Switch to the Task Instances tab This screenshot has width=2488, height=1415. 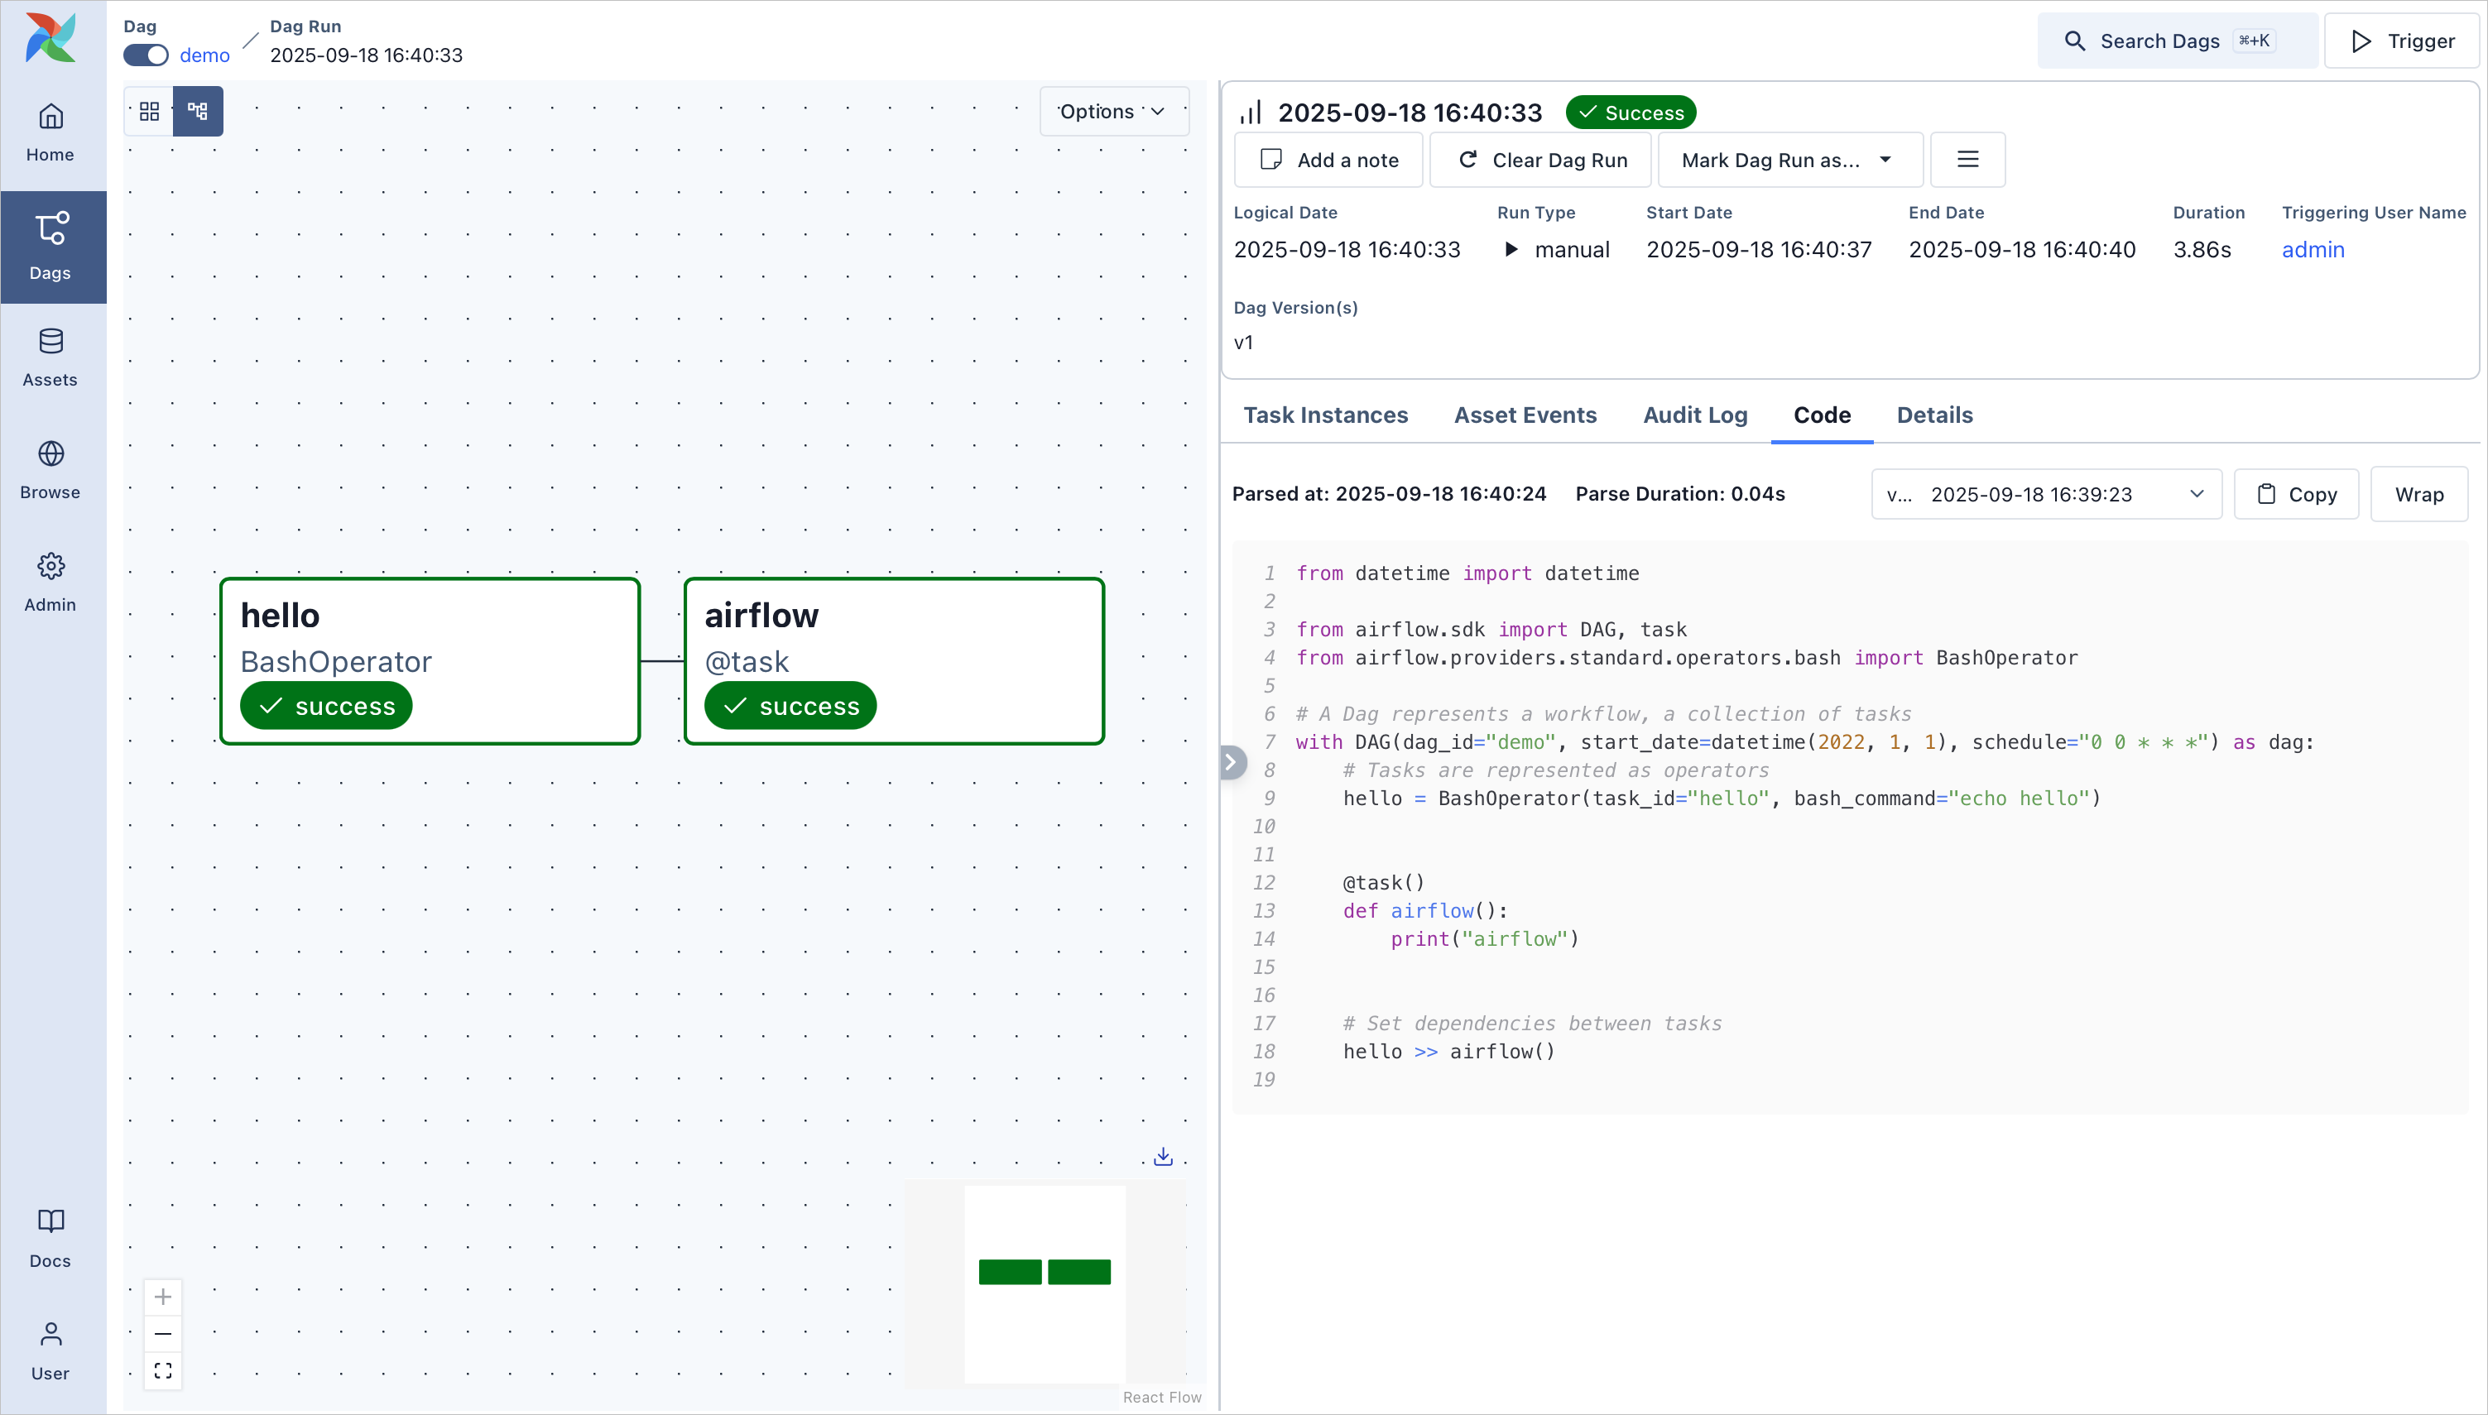click(1324, 415)
